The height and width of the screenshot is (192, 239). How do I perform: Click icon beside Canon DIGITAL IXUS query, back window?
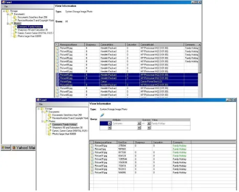[15, 33]
